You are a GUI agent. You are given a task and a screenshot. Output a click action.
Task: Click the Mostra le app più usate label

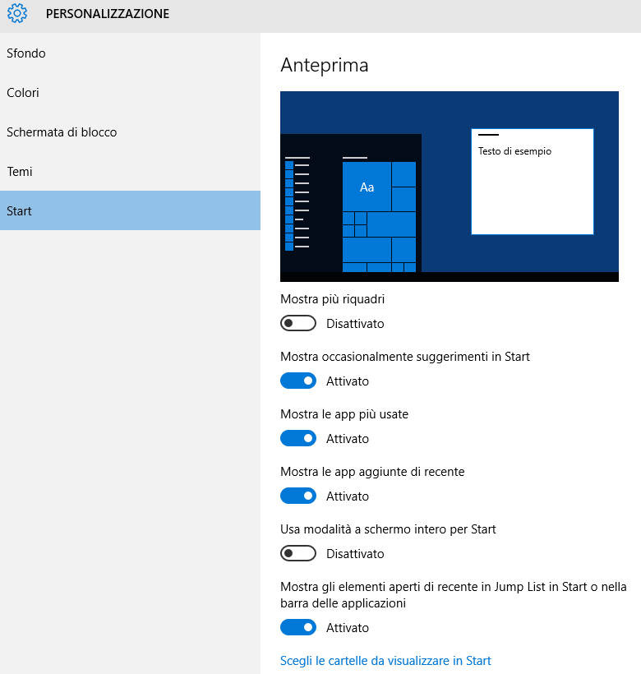pos(344,414)
